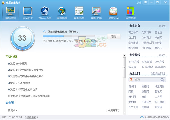Image resolution: width=170 pixels, height=120 pixels.
Task: Click 检查更新 link in status bar
Action: [x=31, y=117]
